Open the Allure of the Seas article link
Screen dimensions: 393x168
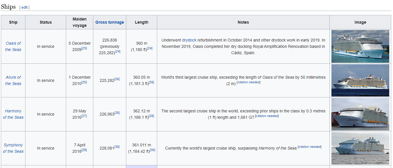click(x=13, y=80)
